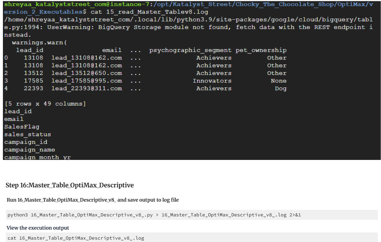
Task: Click the python3 16_Master_Table_OptiMax_Descriptive_v8_.py code block
Action: (192, 215)
